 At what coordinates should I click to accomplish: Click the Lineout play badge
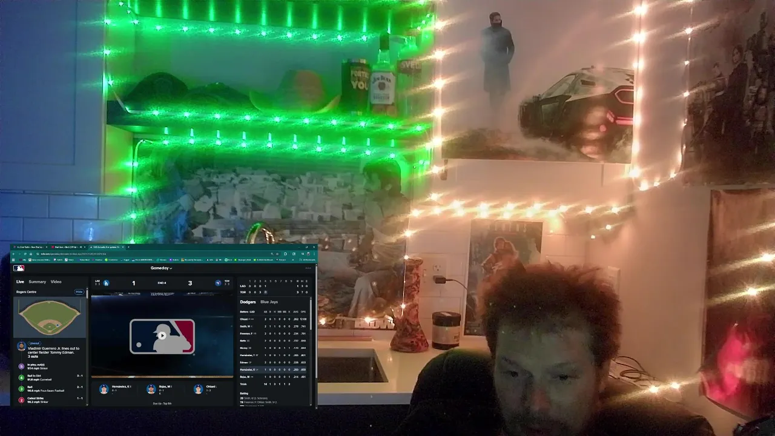click(35, 343)
